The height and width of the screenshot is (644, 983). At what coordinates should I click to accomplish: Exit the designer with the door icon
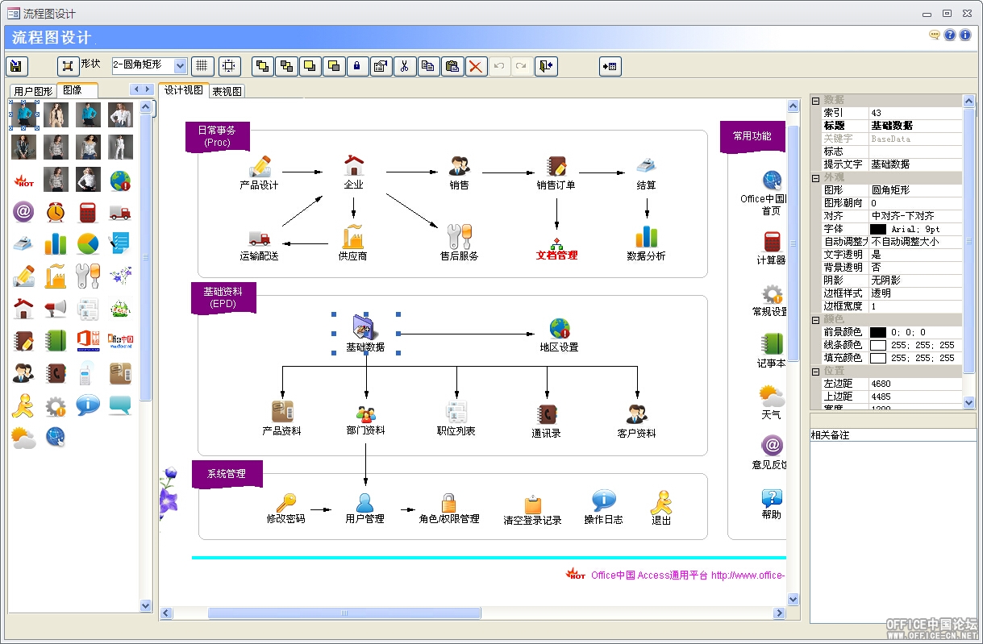547,66
